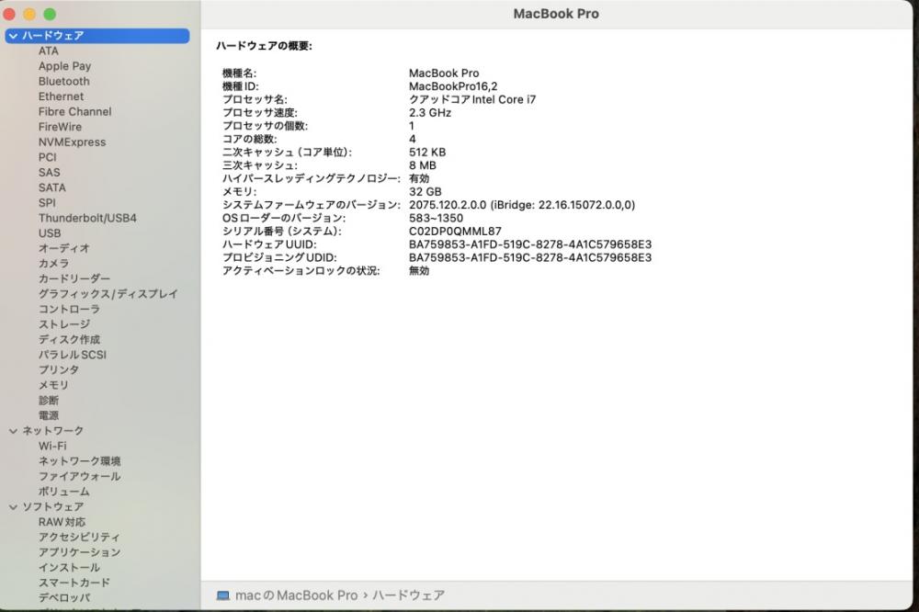The image size is (919, 612).
Task: Open Wi-Fi in the sidebar
Action: 52,446
